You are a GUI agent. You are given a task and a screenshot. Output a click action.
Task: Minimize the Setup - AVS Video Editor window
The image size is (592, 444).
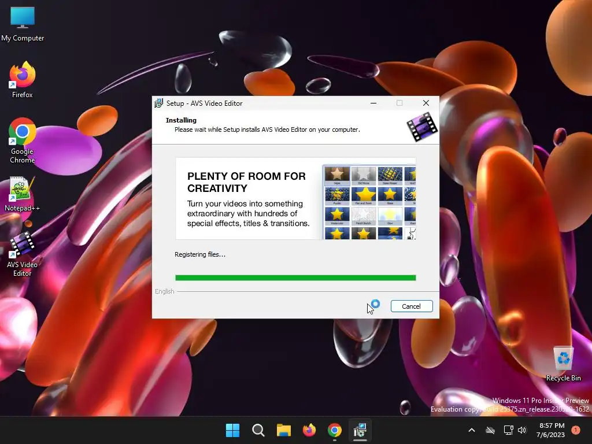[373, 103]
